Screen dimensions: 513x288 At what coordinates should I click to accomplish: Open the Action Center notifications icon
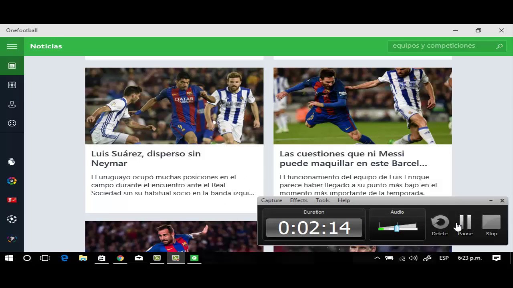(497, 258)
